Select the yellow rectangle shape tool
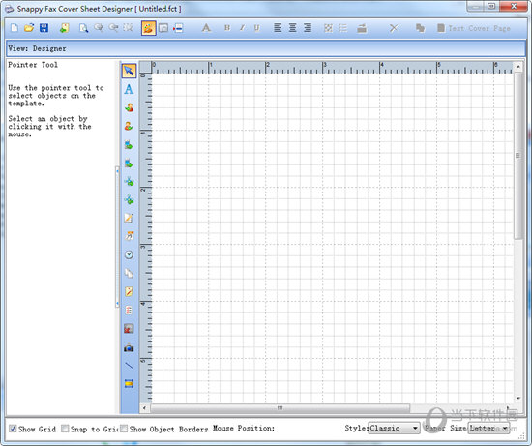Image resolution: width=532 pixels, height=446 pixels. coord(129,384)
